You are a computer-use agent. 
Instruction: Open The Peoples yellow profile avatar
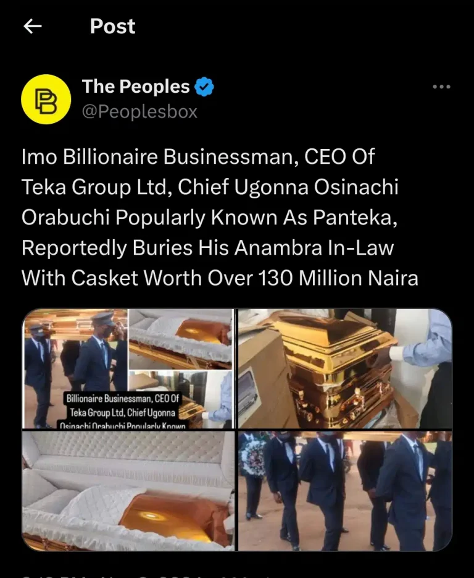tap(46, 99)
